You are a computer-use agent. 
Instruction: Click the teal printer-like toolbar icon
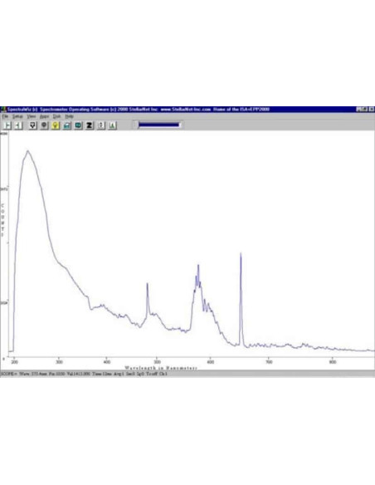(x=66, y=125)
